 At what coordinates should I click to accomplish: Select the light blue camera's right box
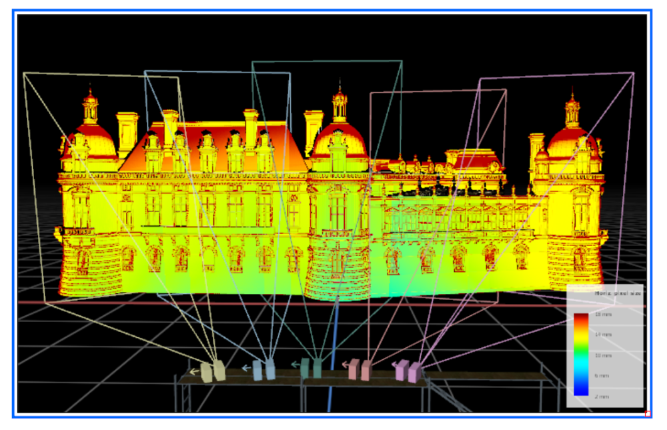tap(270, 369)
